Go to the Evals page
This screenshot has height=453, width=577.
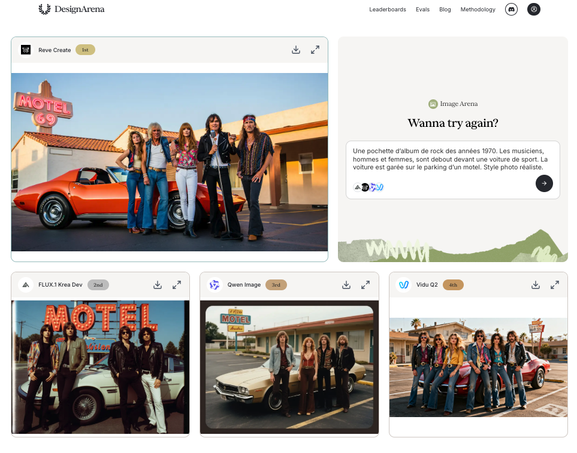(422, 10)
